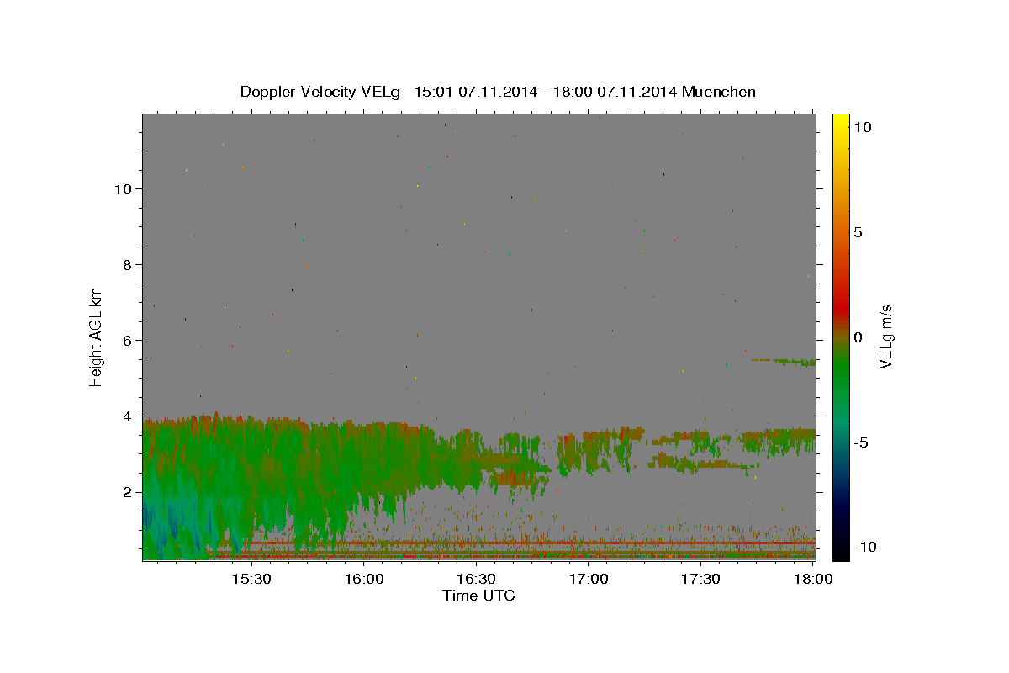Click the height tick label 4
Screen dimensions: 1009x673
127,416
